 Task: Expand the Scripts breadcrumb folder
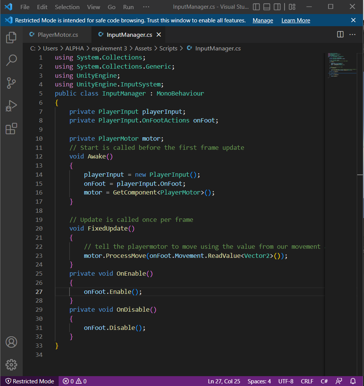(168, 48)
